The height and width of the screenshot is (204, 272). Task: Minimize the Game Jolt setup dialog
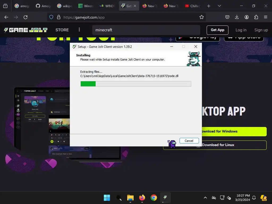172,47
